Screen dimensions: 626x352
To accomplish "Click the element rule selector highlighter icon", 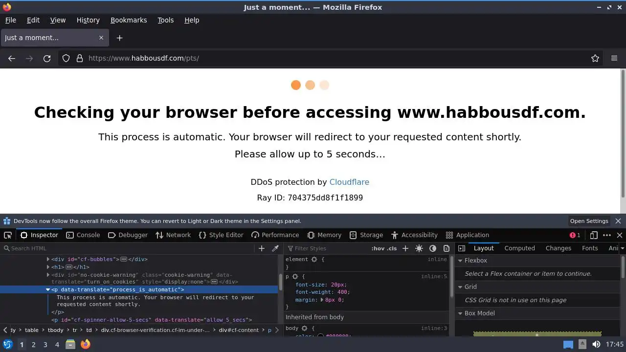I will (x=314, y=260).
